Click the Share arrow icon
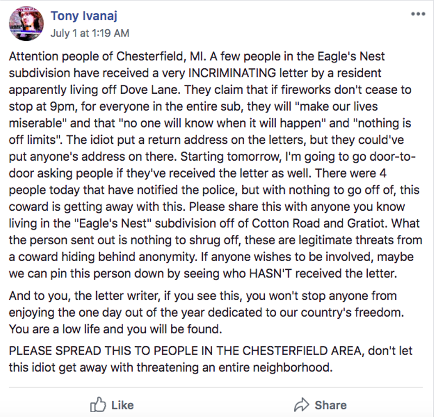 point(302,405)
